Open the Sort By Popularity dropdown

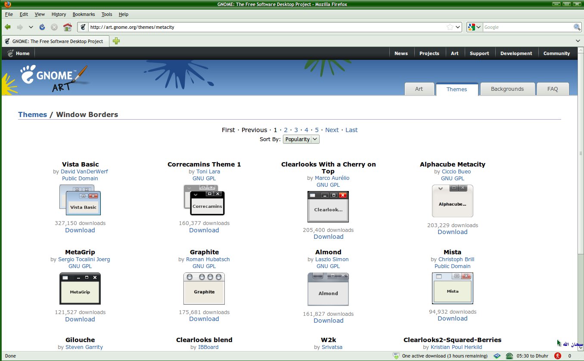[x=301, y=139]
